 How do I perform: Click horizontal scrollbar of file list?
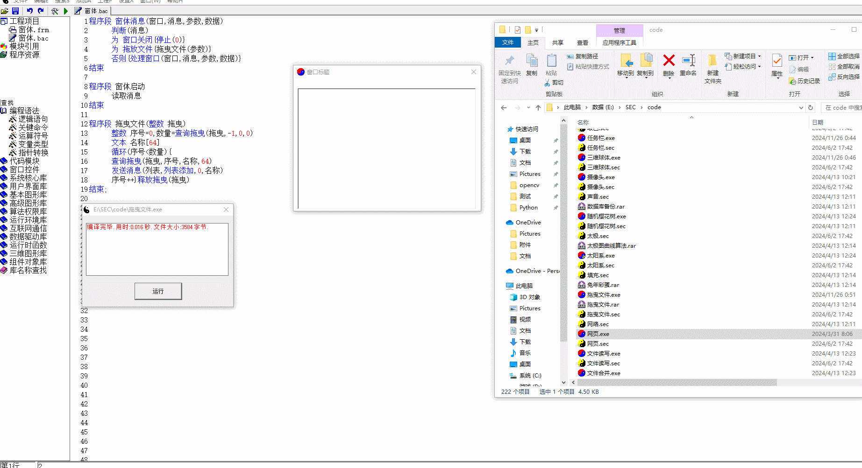tap(677, 383)
